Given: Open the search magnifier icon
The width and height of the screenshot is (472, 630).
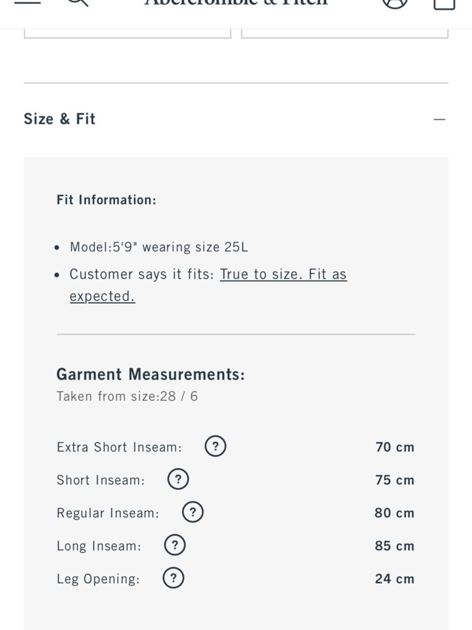Looking at the screenshot, I should click(77, 2).
